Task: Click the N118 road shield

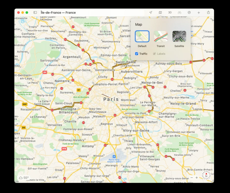Action: (64, 149)
